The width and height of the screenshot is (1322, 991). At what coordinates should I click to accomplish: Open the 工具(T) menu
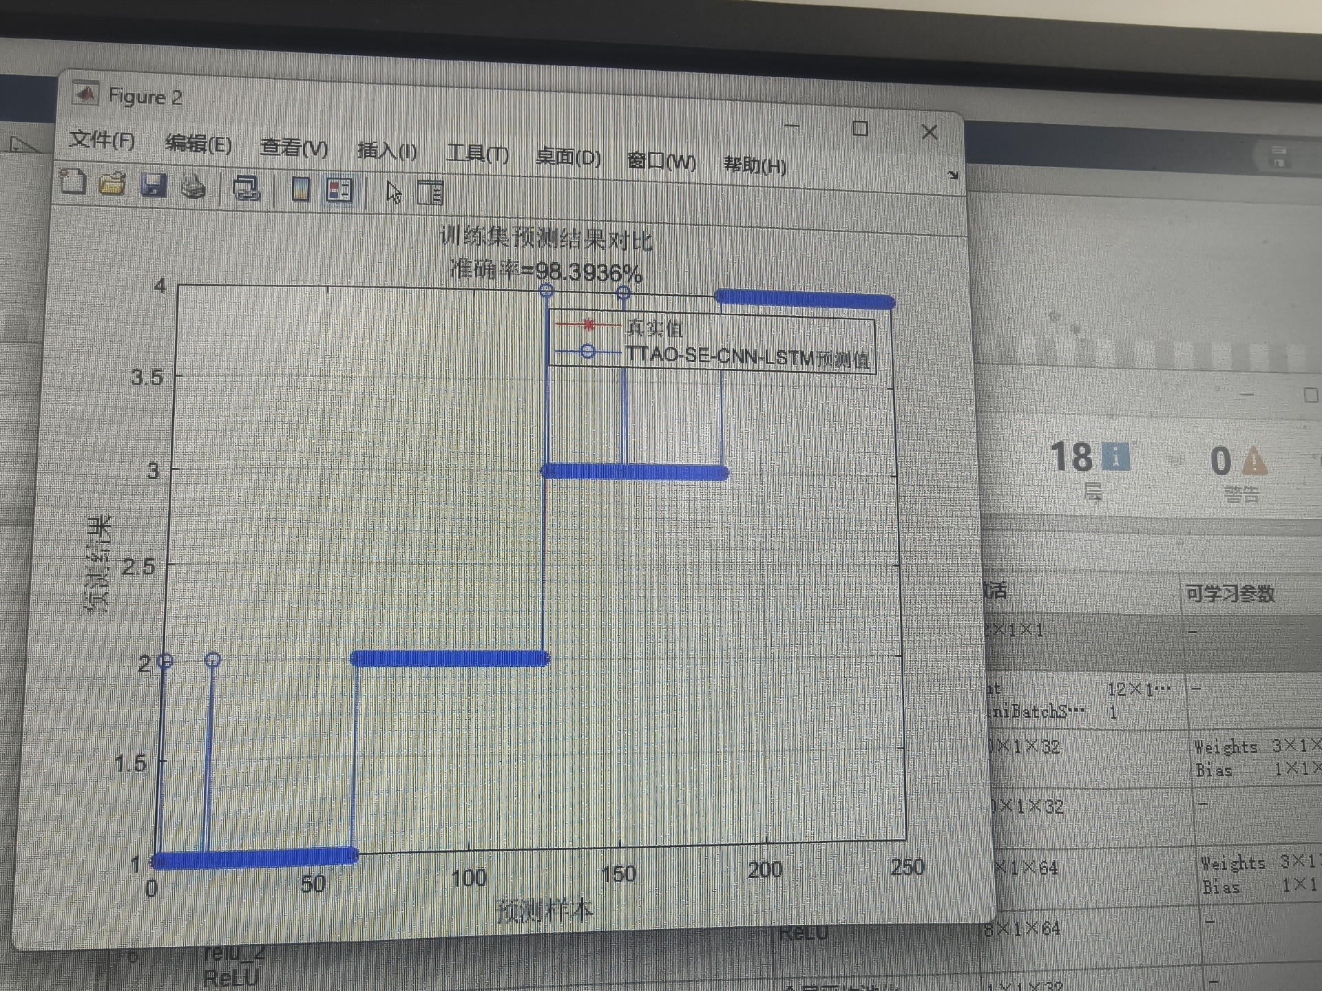pos(477,153)
